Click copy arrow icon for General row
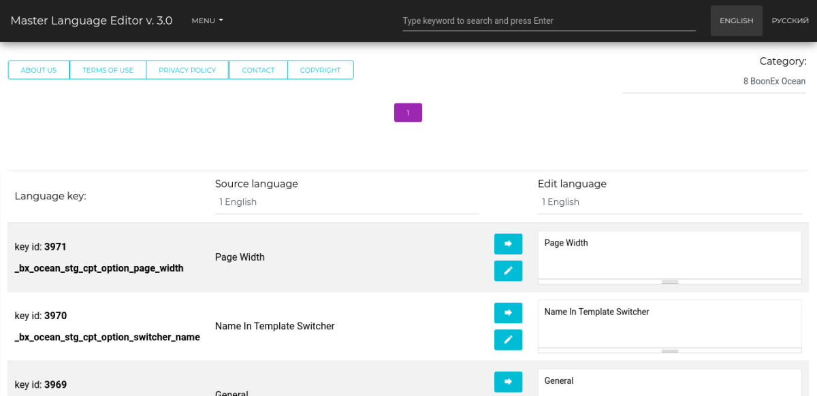The image size is (817, 396). pos(508,382)
